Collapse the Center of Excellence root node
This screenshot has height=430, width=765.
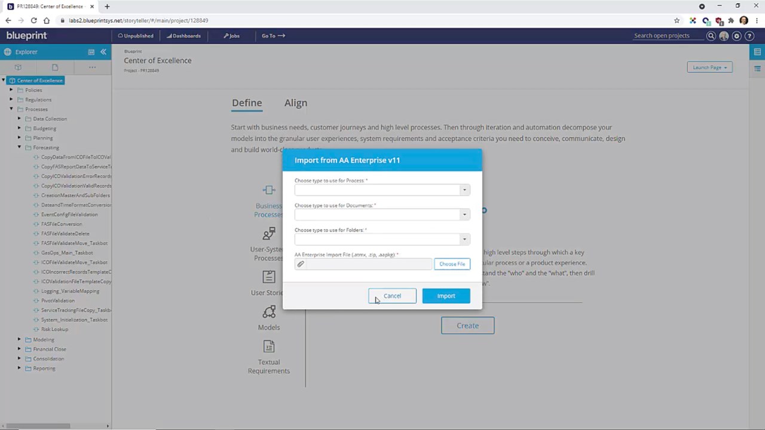pos(4,81)
